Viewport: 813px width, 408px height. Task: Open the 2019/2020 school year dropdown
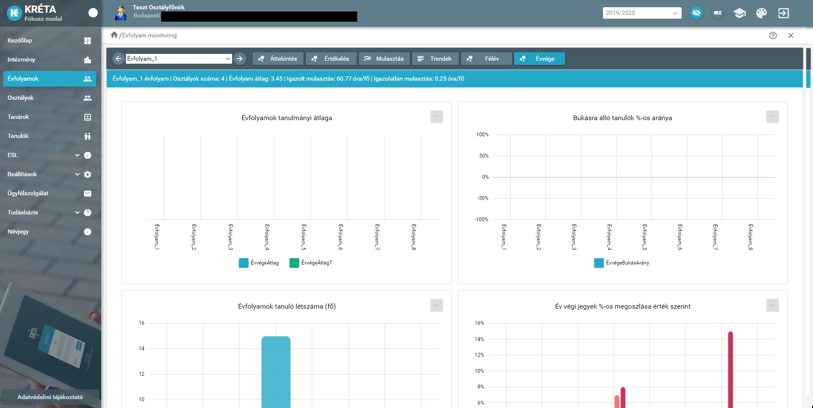point(642,13)
